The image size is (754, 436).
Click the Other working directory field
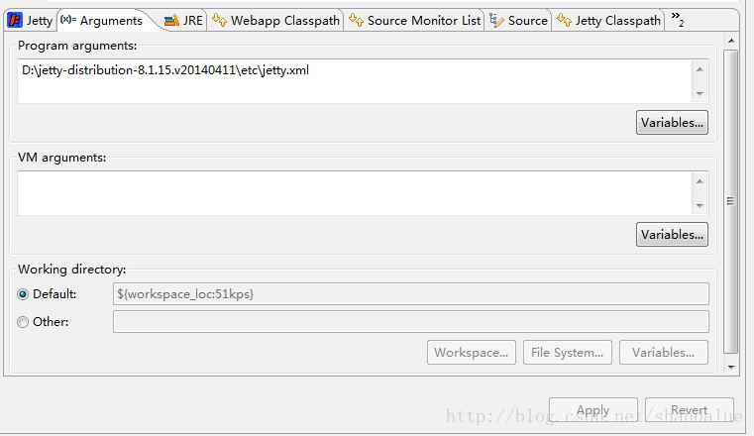click(x=410, y=322)
